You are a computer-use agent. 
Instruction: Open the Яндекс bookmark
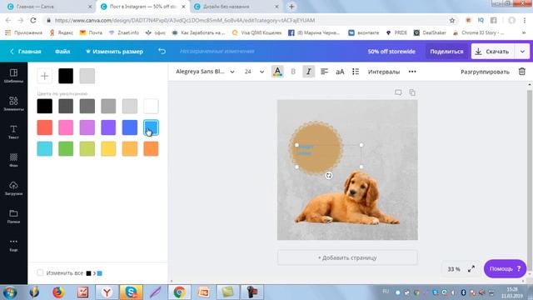pyautogui.click(x=62, y=32)
